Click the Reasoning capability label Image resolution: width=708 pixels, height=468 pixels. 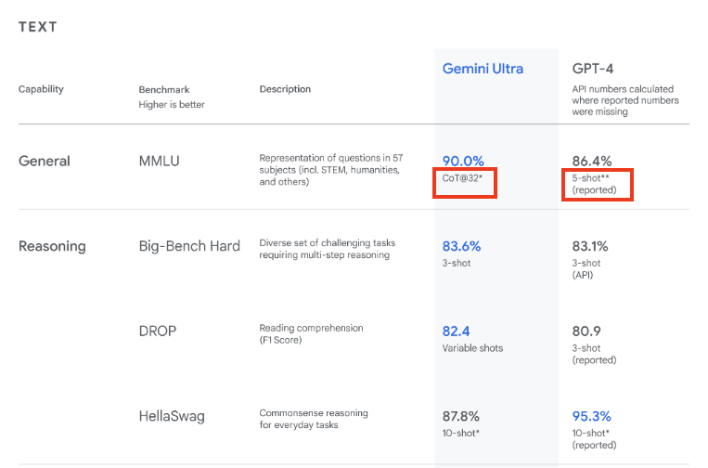tap(52, 246)
